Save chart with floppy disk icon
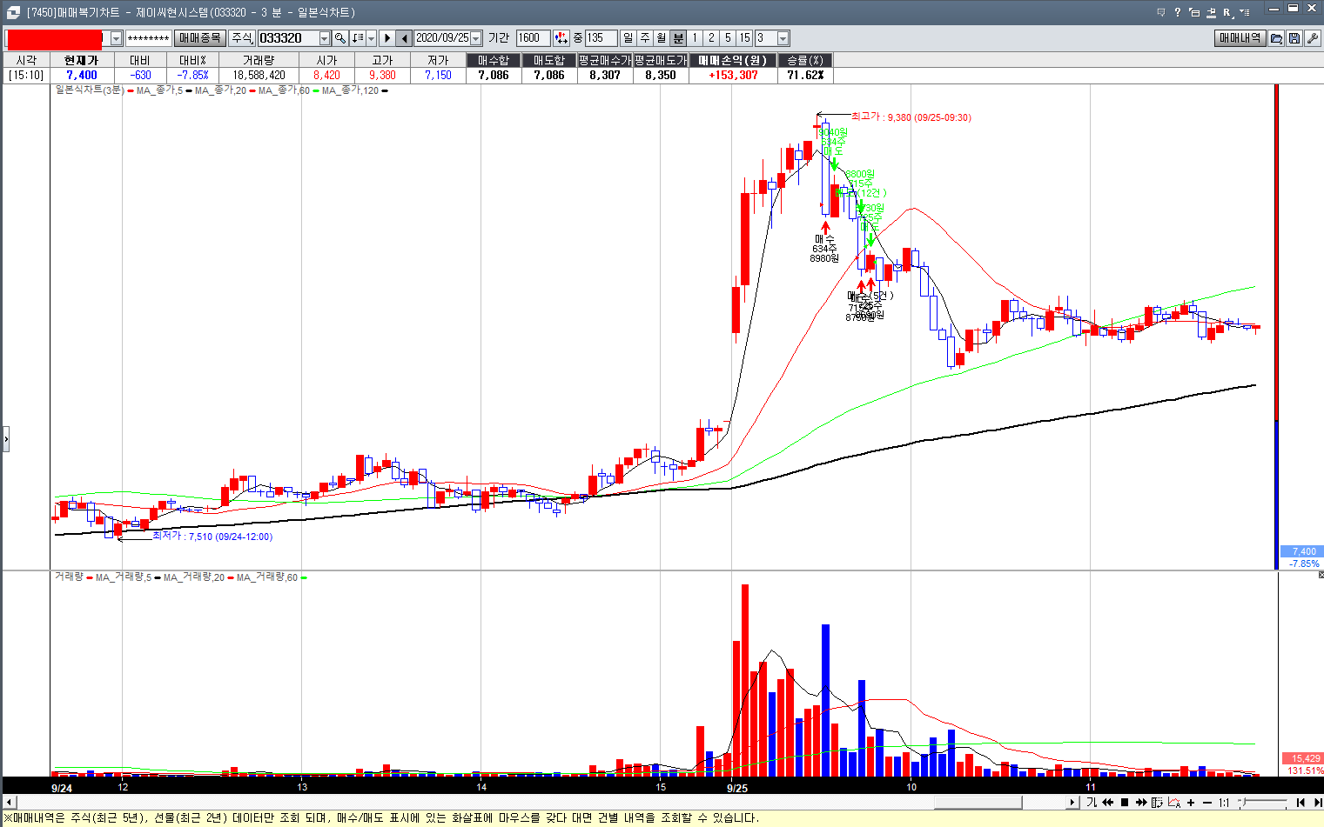1324x827 pixels. 1294,38
